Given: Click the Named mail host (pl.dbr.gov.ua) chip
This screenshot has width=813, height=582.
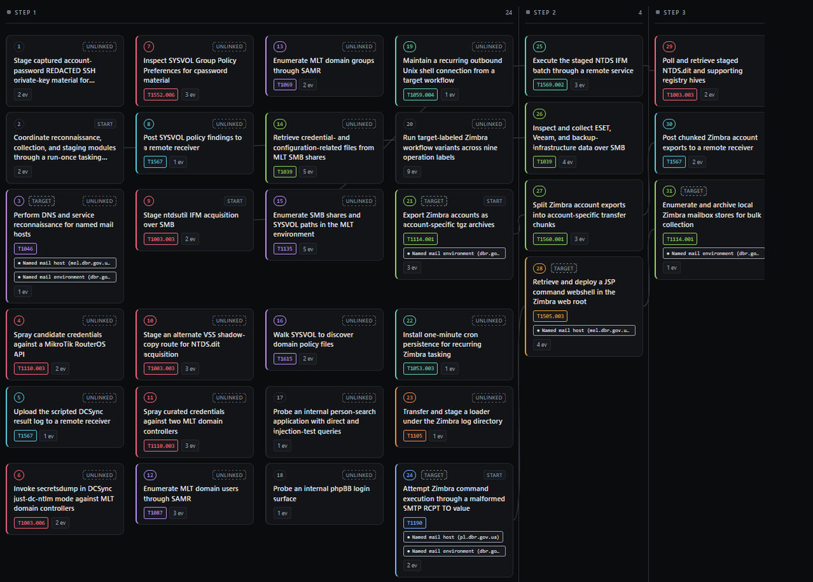Looking at the screenshot, I should (x=453, y=537).
